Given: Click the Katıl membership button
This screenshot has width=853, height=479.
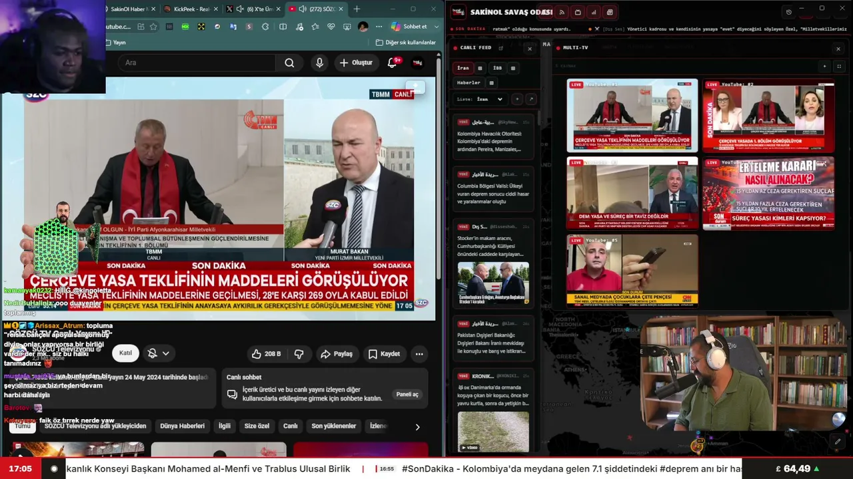Looking at the screenshot, I should (125, 353).
